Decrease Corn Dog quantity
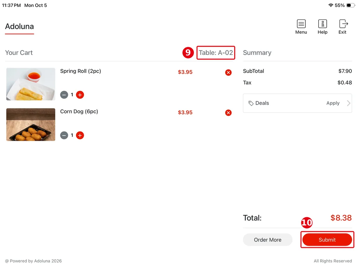The height and width of the screenshot is (267, 357). [64, 135]
